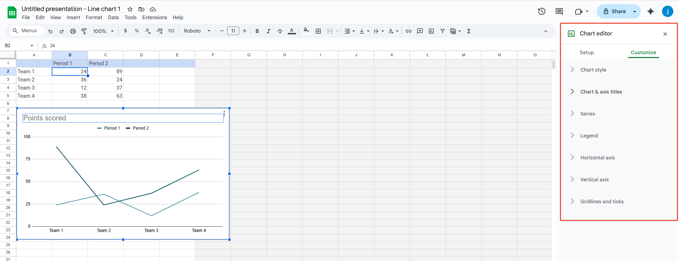Click the Merge cells icon

pyautogui.click(x=330, y=31)
